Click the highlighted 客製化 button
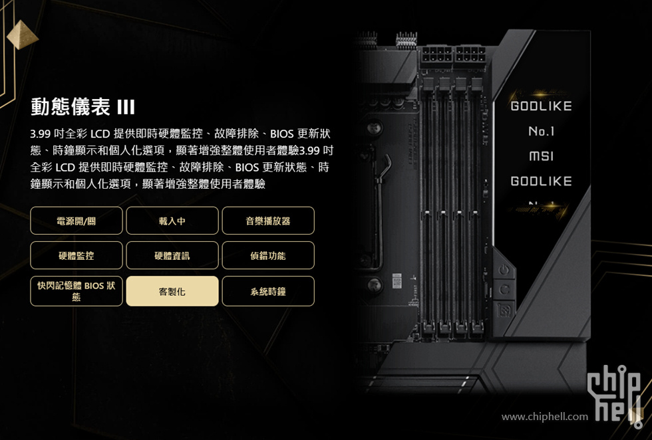 tap(172, 291)
